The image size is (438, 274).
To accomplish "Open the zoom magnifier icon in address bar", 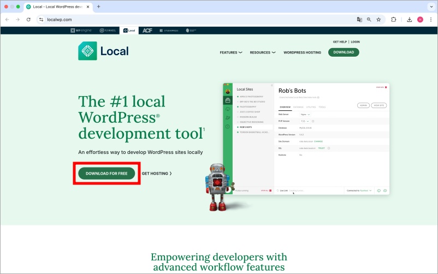I will tap(369, 20).
